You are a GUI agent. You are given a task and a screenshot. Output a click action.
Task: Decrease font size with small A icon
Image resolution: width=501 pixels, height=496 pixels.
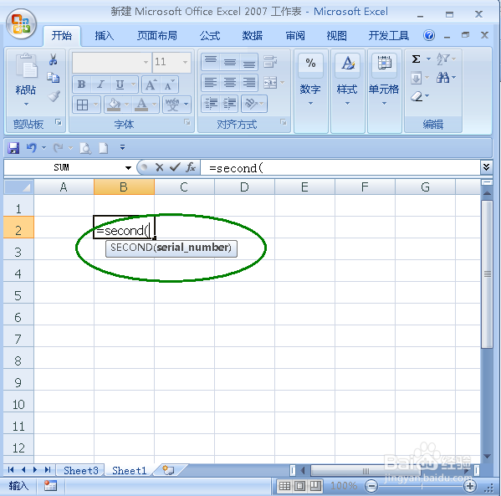pyautogui.click(x=169, y=84)
